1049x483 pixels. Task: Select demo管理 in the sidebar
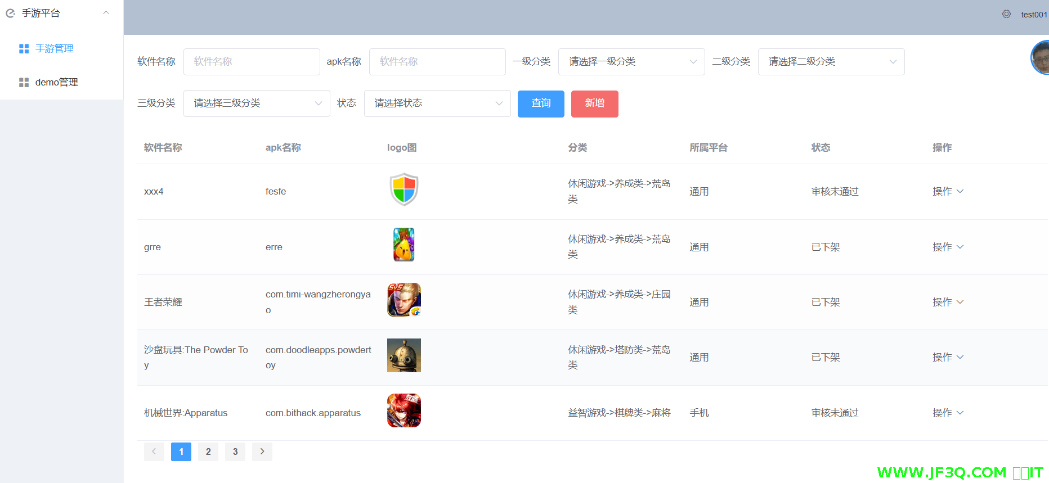pos(56,83)
